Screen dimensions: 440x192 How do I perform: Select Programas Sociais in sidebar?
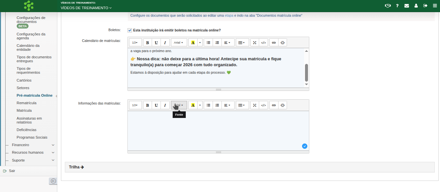pos(32,137)
